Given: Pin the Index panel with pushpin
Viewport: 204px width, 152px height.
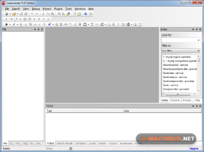Looking at the screenshot, I should (x=197, y=29).
